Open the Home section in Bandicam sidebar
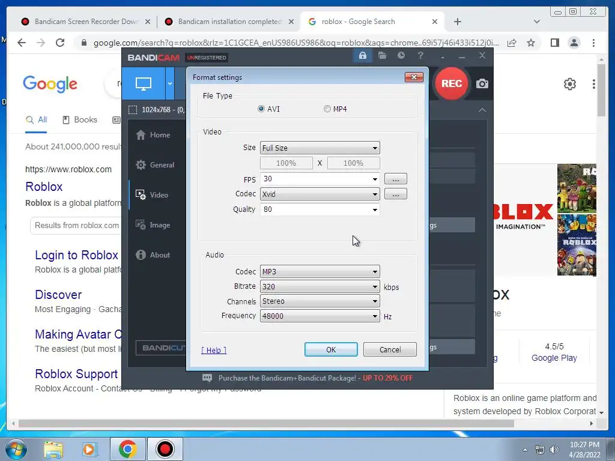615x461 pixels. click(x=153, y=135)
